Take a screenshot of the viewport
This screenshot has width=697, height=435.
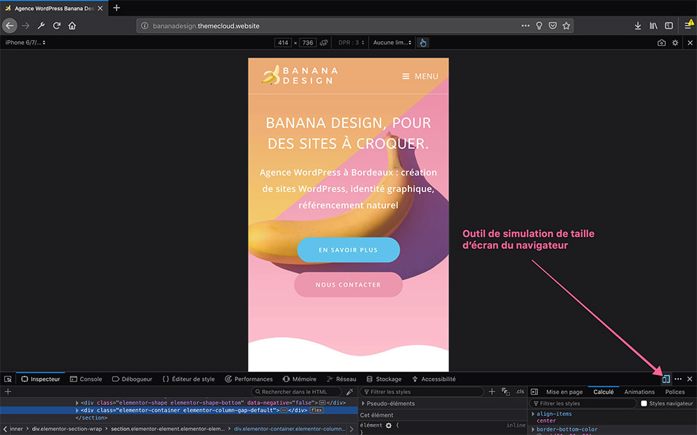(661, 42)
